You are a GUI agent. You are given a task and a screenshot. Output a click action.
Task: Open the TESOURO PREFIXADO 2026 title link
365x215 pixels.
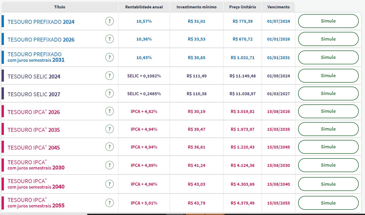click(41, 40)
